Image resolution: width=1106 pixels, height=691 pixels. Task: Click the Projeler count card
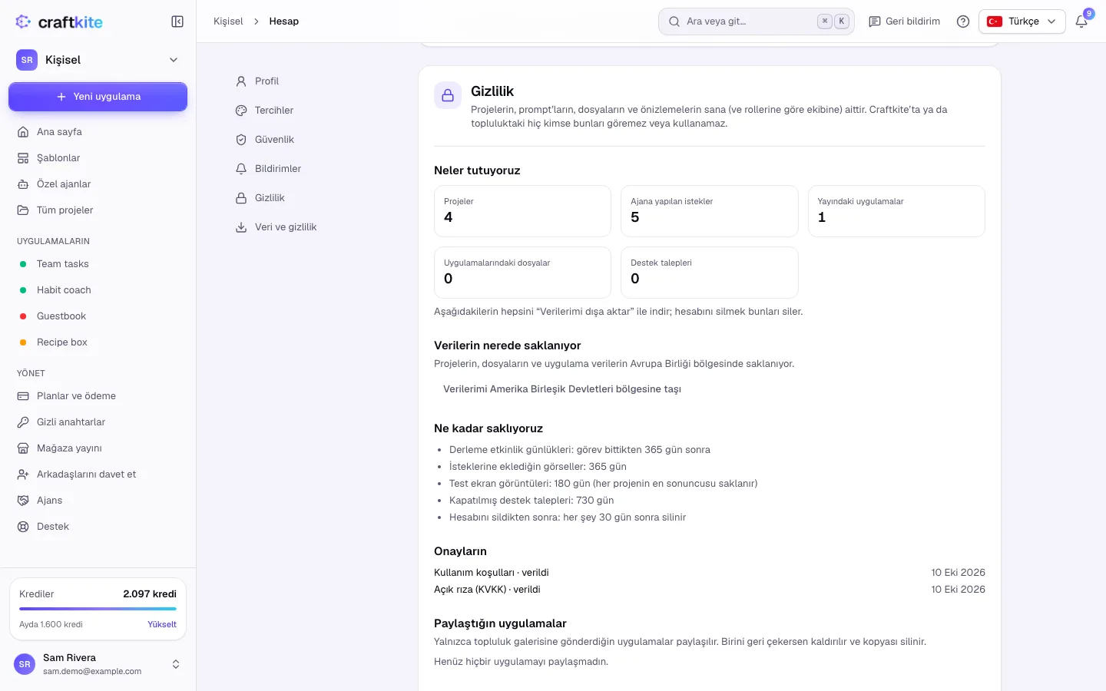click(522, 211)
